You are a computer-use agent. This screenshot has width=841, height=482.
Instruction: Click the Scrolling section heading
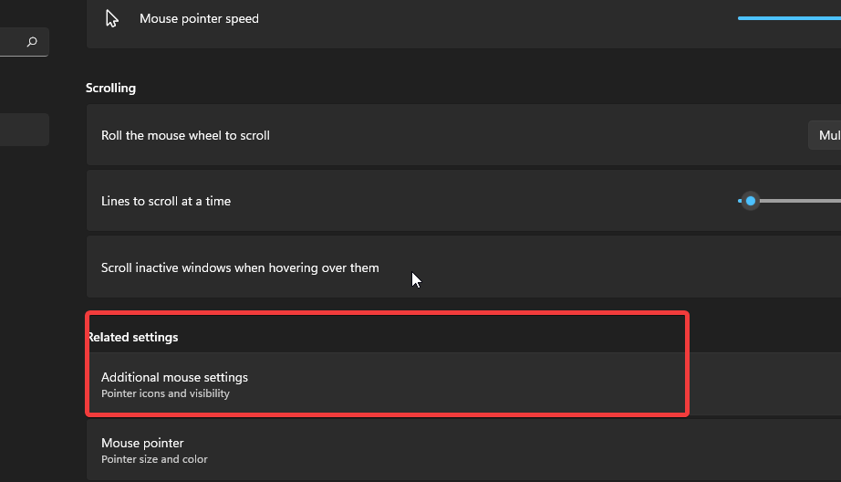pyautogui.click(x=110, y=88)
